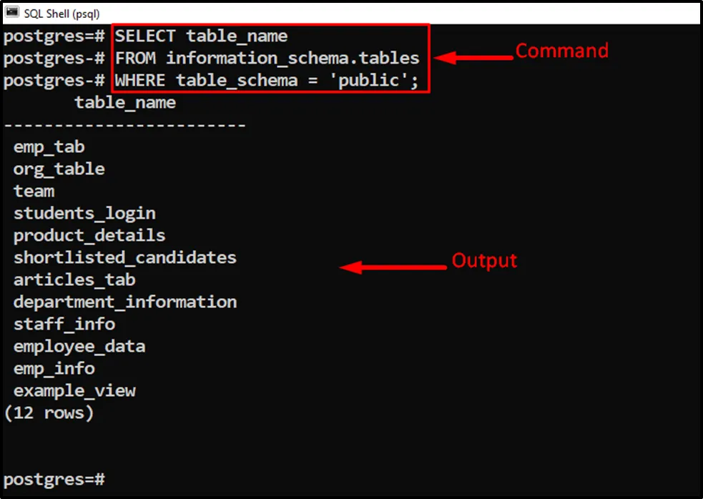
Task: Click the SQL Shell title bar icon
Action: coord(11,13)
